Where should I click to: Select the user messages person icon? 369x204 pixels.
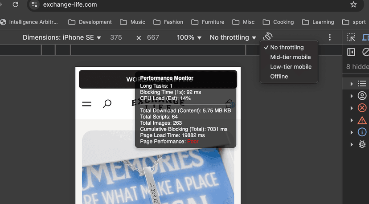point(362,96)
